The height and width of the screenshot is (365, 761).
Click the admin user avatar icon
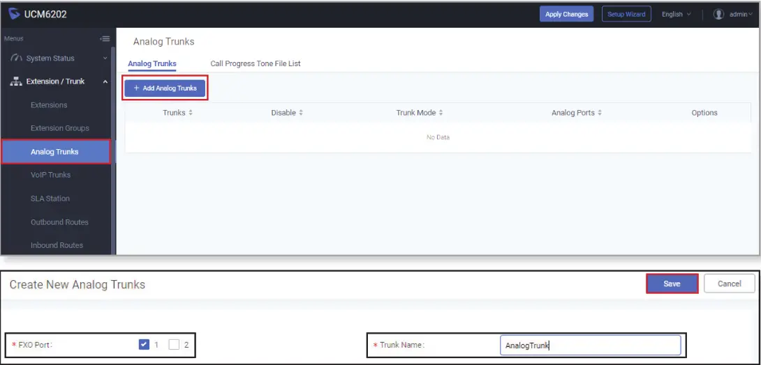click(719, 14)
